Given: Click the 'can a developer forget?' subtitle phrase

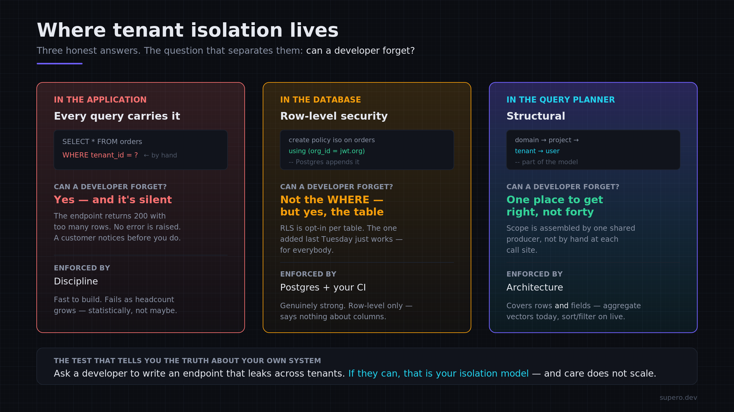Looking at the screenshot, I should [360, 51].
